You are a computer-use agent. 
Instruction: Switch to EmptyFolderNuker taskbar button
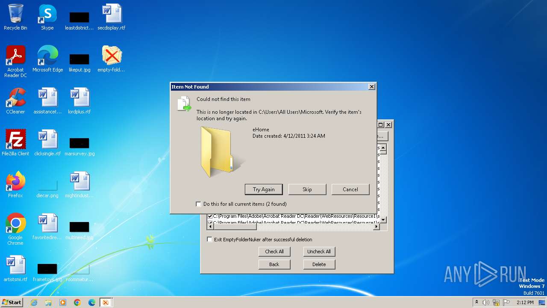[x=106, y=302]
